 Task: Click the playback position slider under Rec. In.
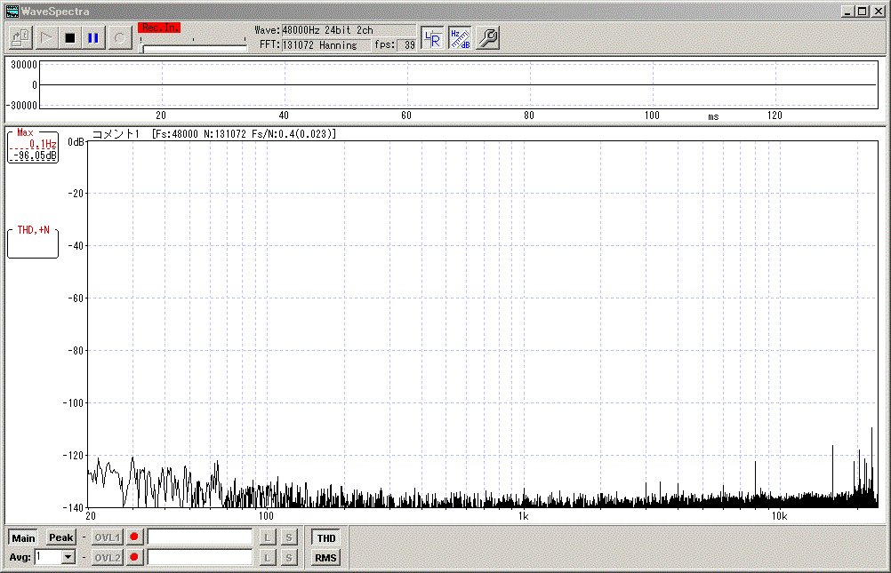(x=193, y=48)
